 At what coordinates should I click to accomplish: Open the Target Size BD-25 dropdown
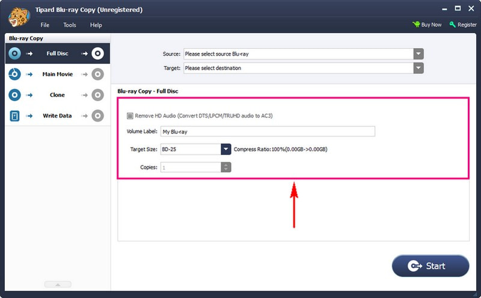[225, 149]
